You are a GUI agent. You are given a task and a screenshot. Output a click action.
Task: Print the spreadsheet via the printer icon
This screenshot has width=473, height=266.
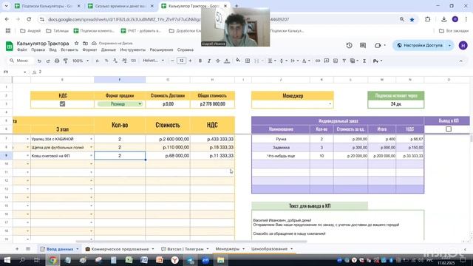point(57,61)
